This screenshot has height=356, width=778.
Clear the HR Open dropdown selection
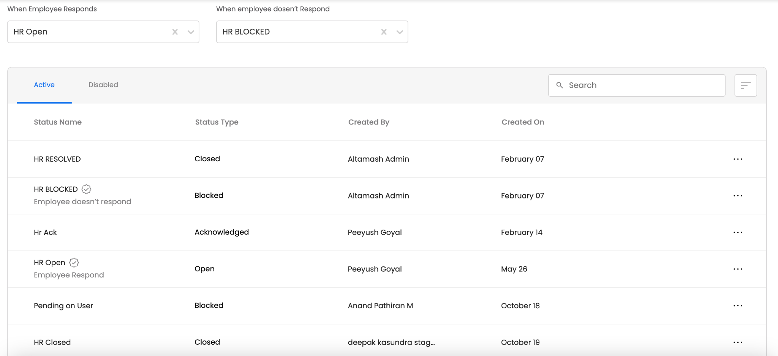pos(175,32)
